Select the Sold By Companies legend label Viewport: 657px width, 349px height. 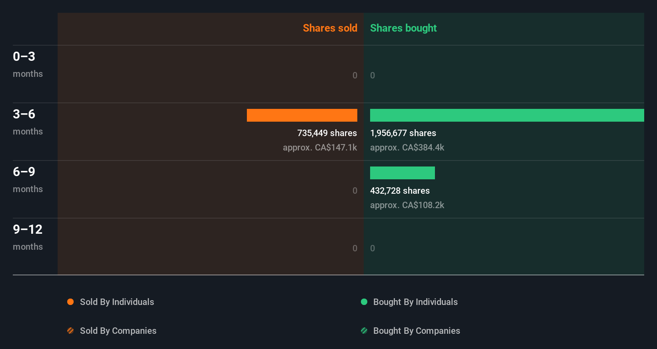click(118, 331)
